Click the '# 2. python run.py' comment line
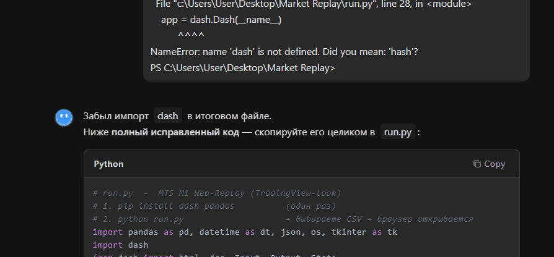The width and height of the screenshot is (554, 257). pyautogui.click(x=138, y=219)
